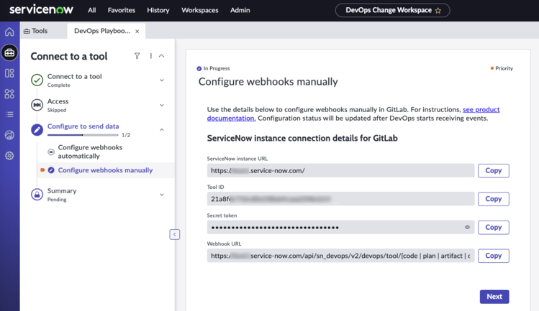Image resolution: width=539 pixels, height=311 pixels.
Task: Copy the Secret token
Action: (x=493, y=227)
